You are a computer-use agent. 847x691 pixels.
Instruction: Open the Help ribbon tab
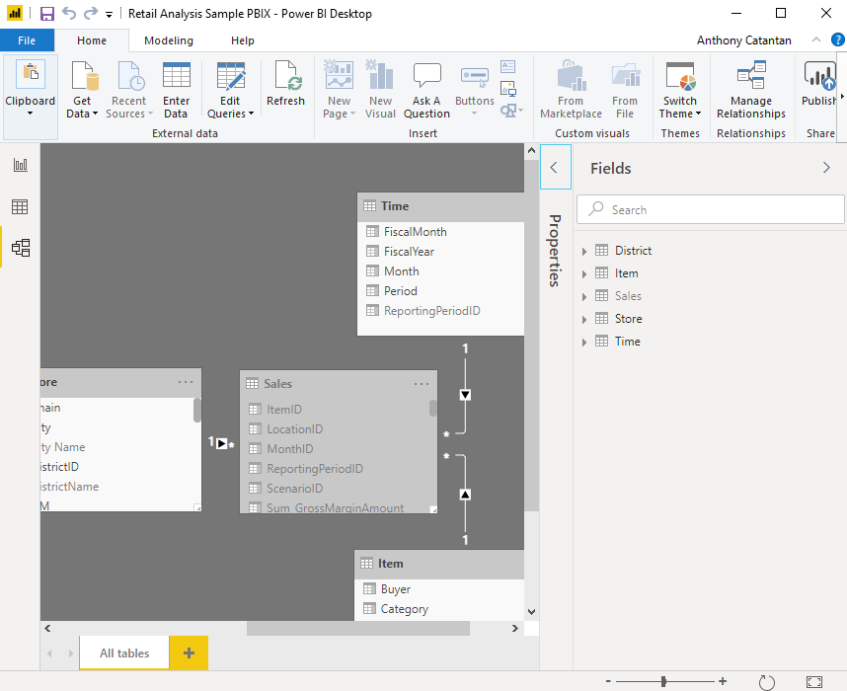pos(243,40)
